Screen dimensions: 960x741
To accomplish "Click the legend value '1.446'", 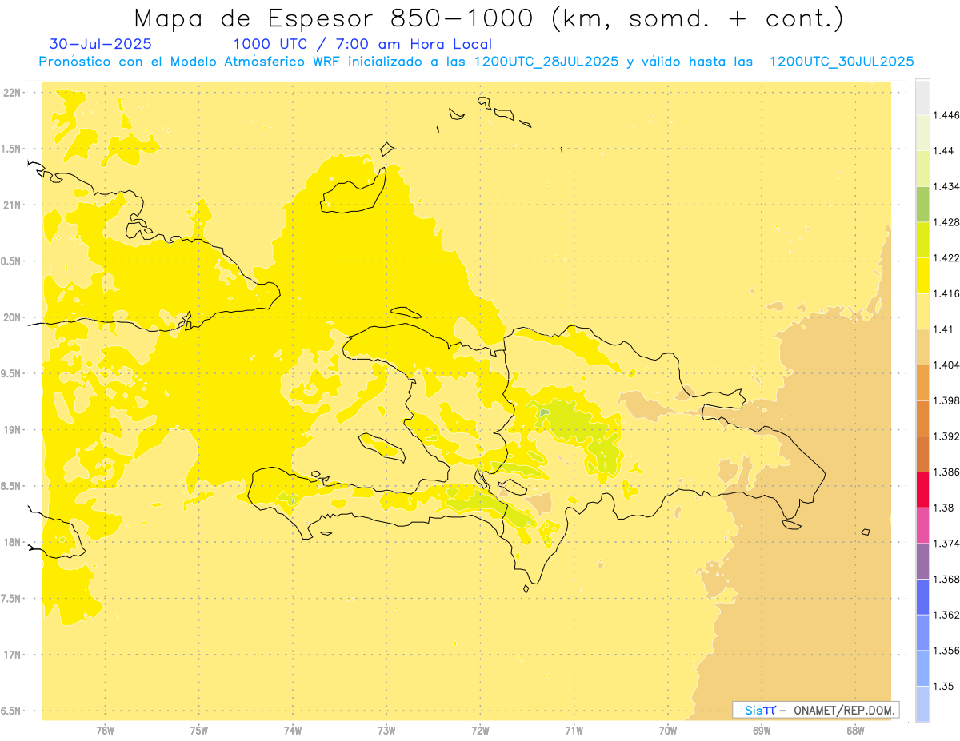I will (946, 115).
